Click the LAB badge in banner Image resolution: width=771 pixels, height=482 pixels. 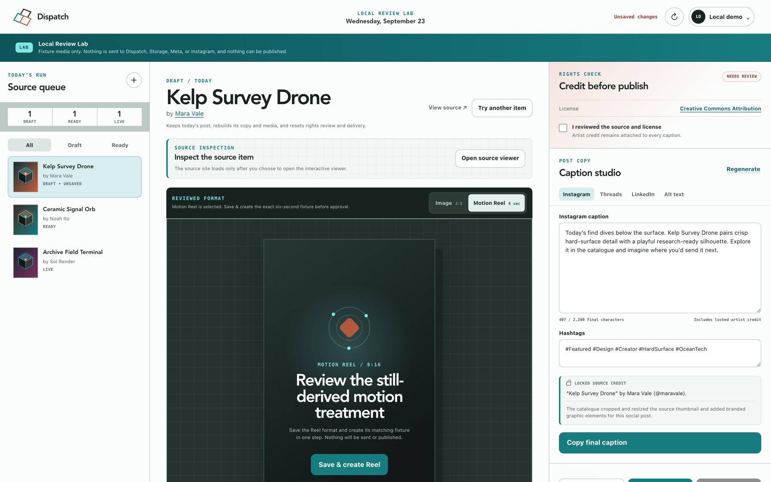[x=24, y=48]
